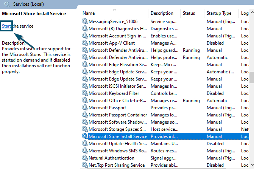Select the MessagingService_51006 service name
Viewport: 254px width, 169px height.
click(113, 22)
